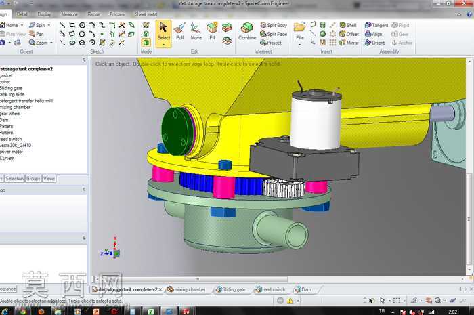Switch to the Groups panel tab
Screen dimensions: 474x315
pyautogui.click(x=33, y=179)
